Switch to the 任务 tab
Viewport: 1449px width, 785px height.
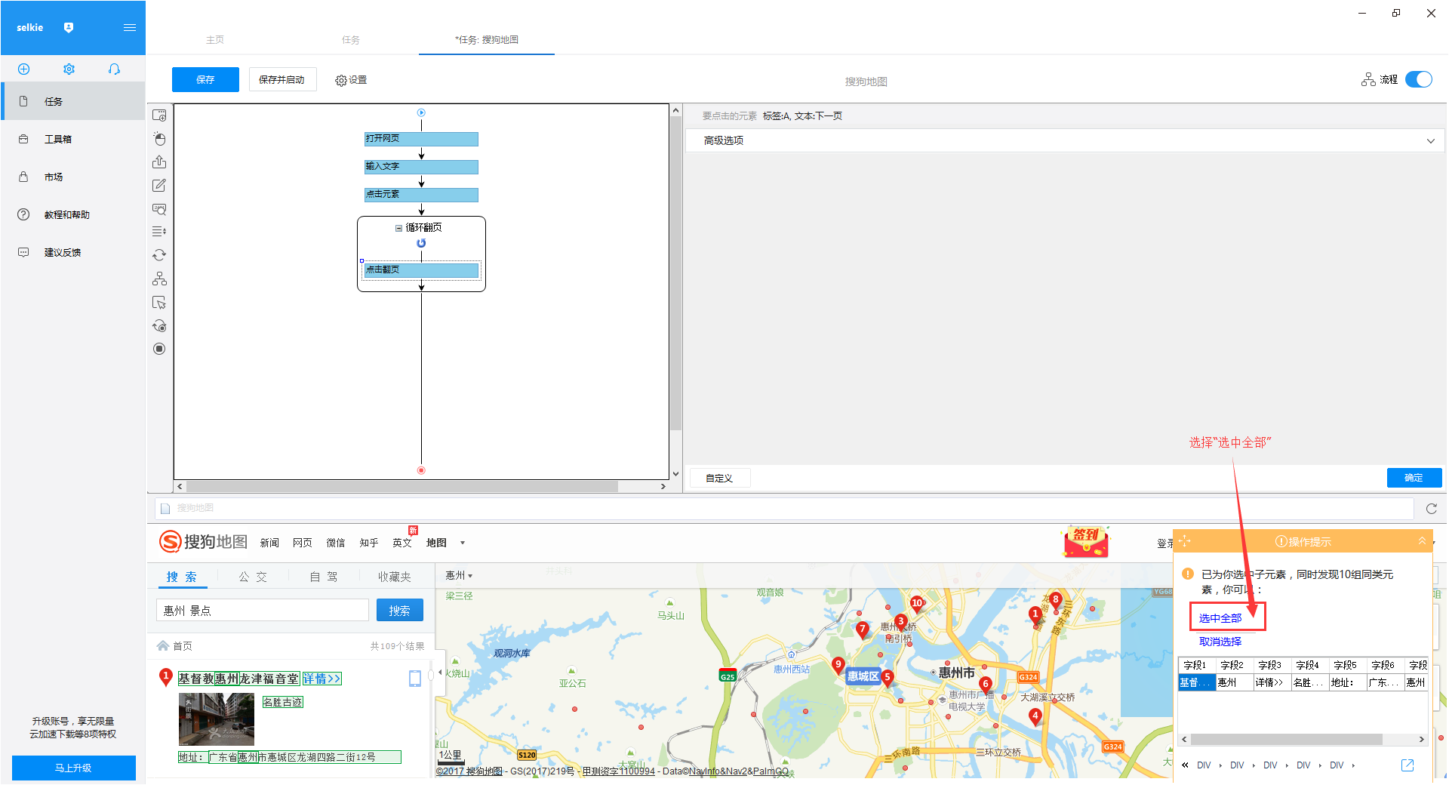coord(351,40)
